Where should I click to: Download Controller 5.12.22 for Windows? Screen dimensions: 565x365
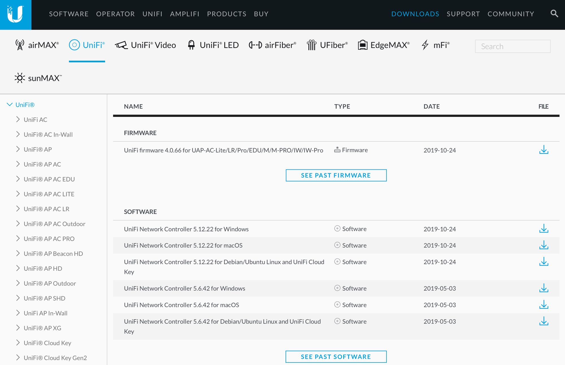click(544, 229)
